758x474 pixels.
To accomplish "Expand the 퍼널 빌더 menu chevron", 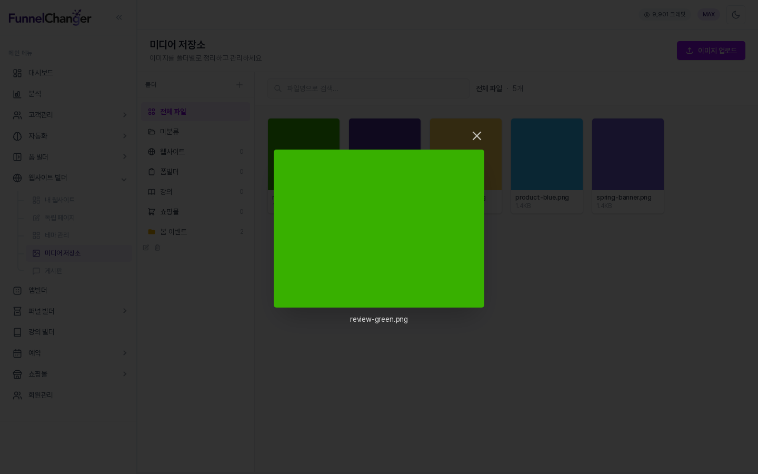I will tap(125, 311).
